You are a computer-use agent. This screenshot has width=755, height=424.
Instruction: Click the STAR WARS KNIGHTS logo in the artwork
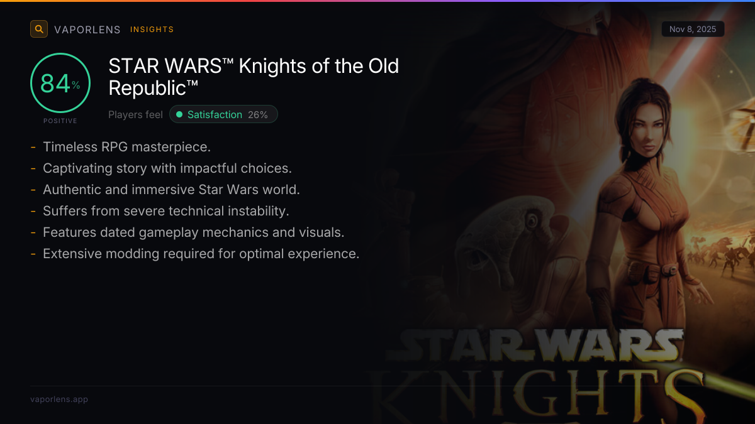[x=541, y=371]
